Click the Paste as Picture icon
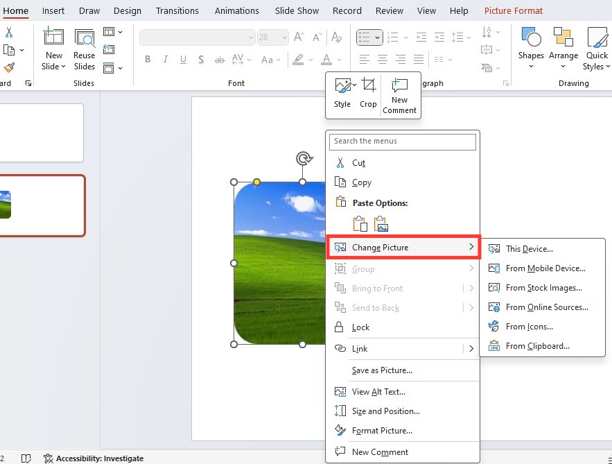This screenshot has height=464, width=612. point(381,224)
